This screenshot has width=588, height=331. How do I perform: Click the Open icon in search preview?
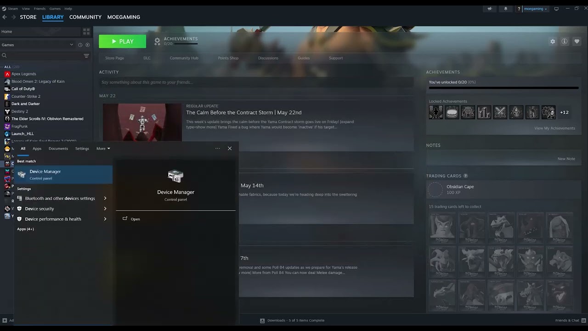pos(125,219)
